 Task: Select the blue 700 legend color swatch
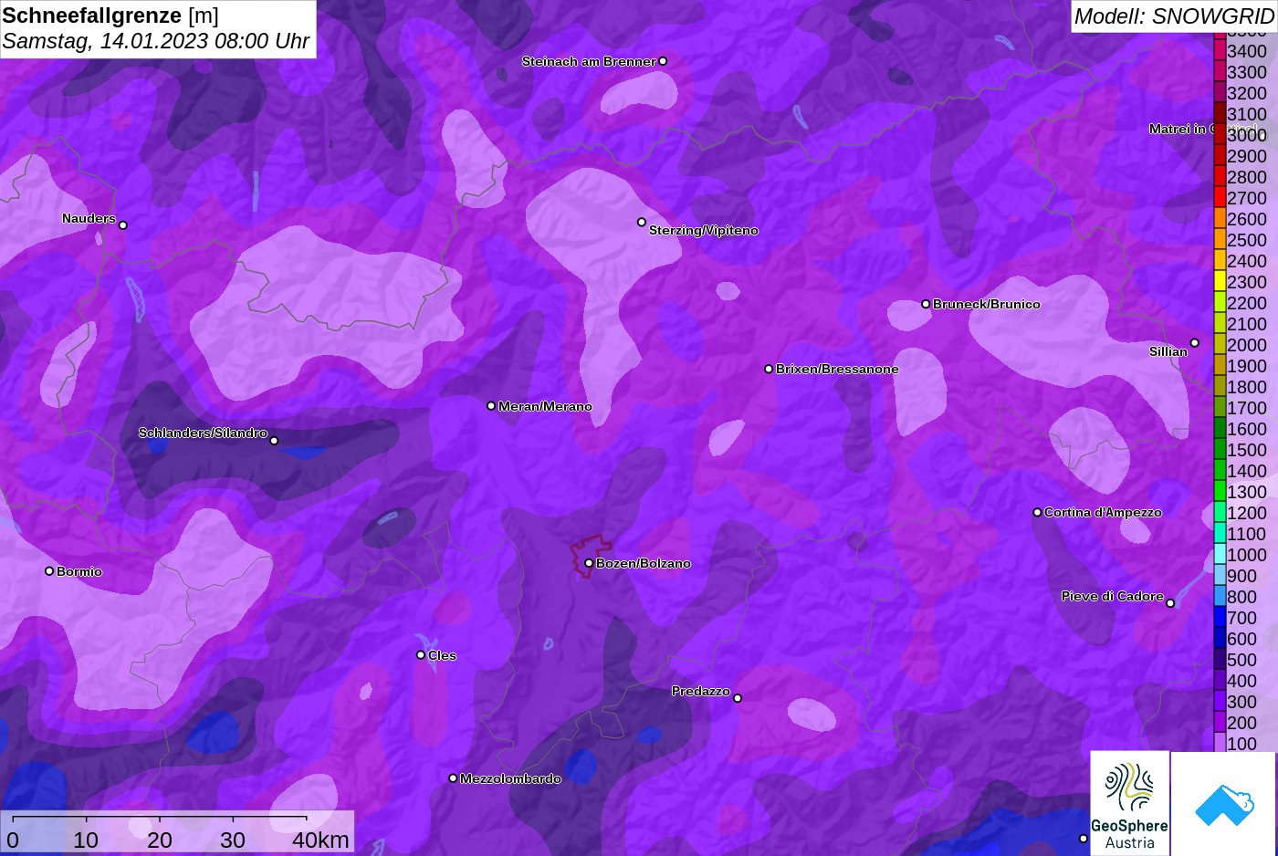(1220, 618)
